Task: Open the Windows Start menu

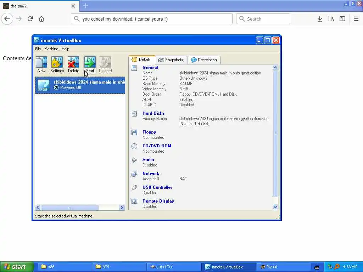Action: (17, 267)
